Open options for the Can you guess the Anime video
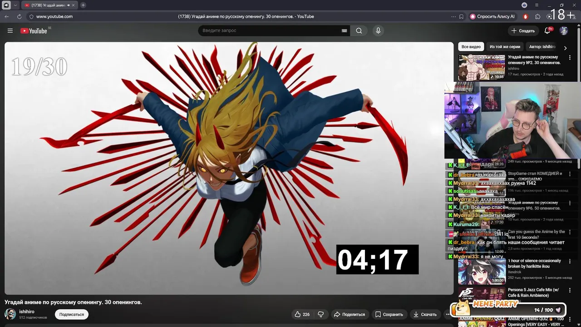The width and height of the screenshot is (581, 327). pyautogui.click(x=570, y=232)
